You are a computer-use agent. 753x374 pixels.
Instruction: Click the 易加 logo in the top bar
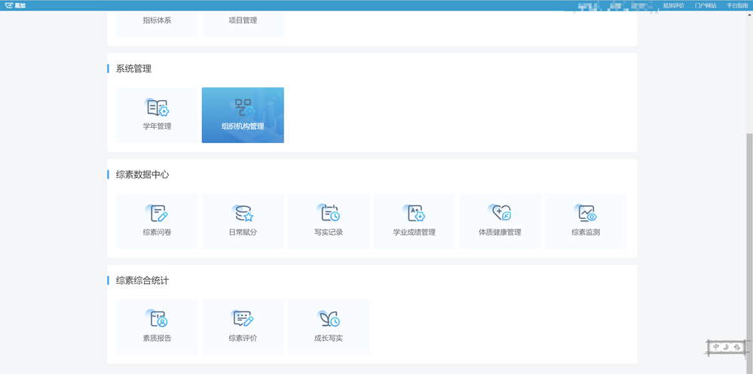(x=15, y=5)
